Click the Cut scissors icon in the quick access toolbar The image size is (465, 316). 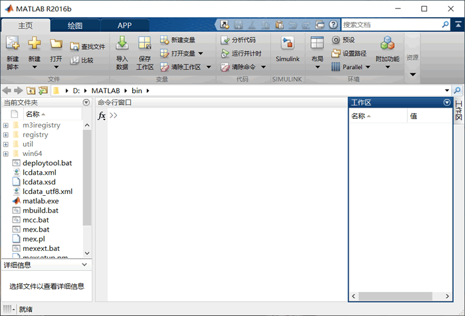[252, 25]
